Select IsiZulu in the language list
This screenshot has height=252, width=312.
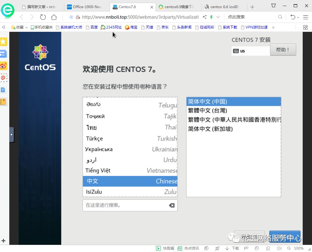130,192
